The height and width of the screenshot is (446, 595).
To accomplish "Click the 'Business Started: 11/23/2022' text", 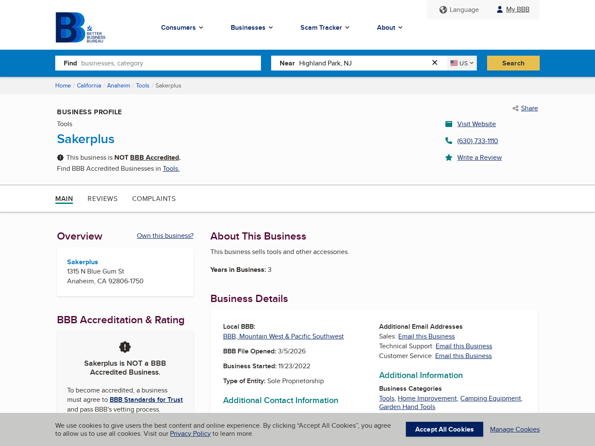I will tap(266, 366).
